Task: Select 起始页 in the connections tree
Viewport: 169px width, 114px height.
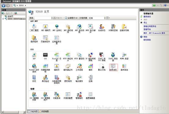Action: coord(10,17)
